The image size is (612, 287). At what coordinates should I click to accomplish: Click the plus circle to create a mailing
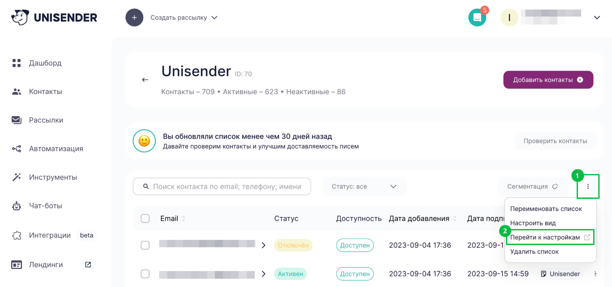pos(134,17)
